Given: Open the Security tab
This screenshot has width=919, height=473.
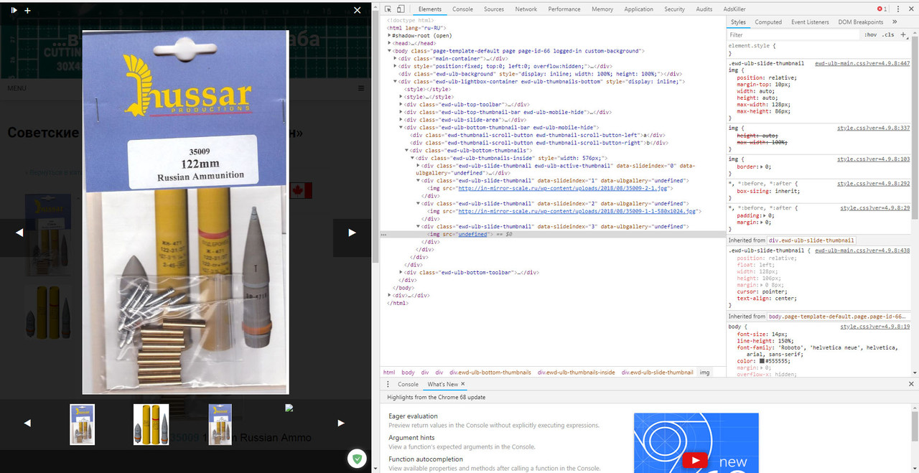Looking at the screenshot, I should (674, 9).
